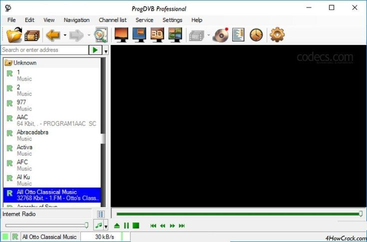367x242 pixels.
Task: Open the Edit menu
Action: tap(29, 20)
